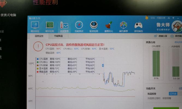This screenshot has width=182, height=109.
Task: Click 鲁大师 mascot avatar
Action: coord(177,26)
